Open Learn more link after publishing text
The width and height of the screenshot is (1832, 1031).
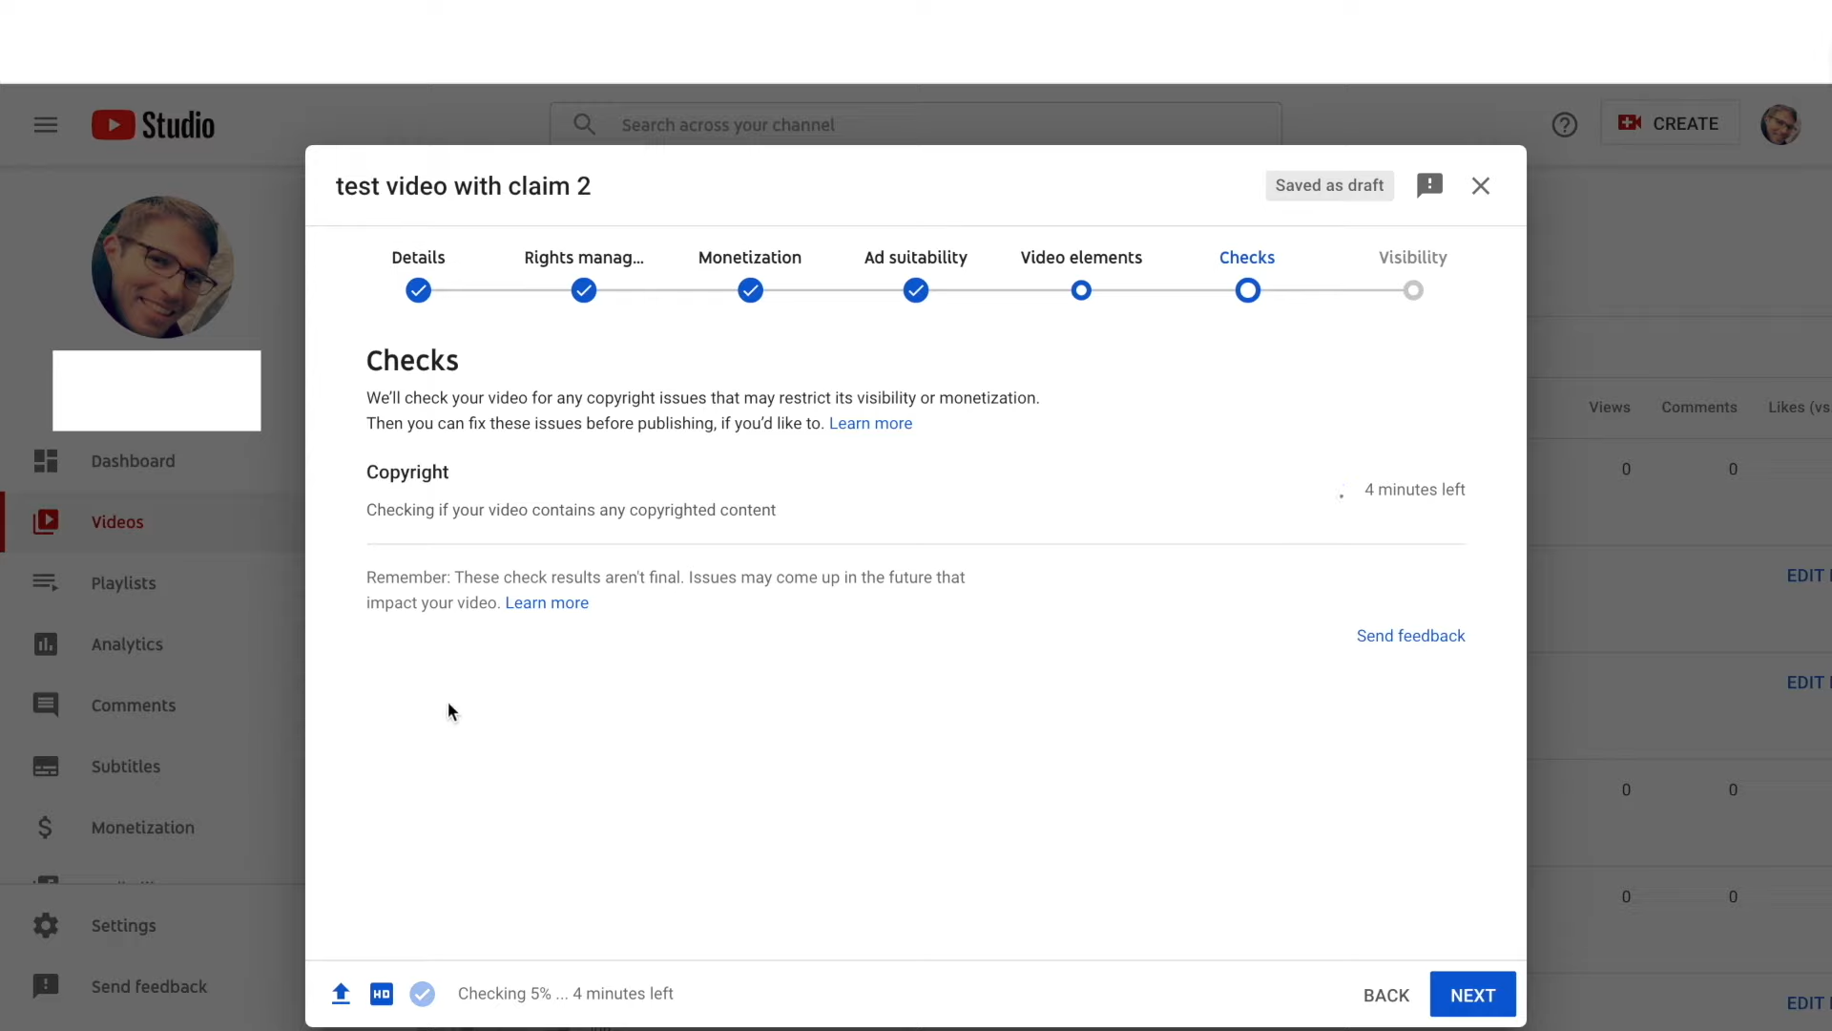pyautogui.click(x=870, y=423)
